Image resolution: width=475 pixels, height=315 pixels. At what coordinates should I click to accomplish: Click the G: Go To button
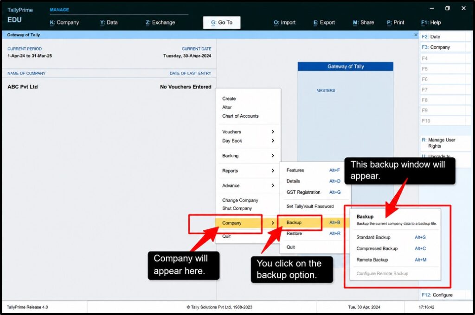click(222, 22)
